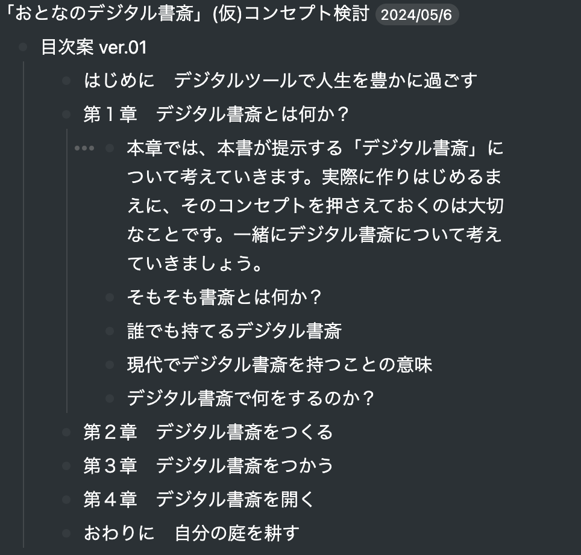Click the bullet for 第３章 デジタル書斎をつかう

tap(68, 465)
